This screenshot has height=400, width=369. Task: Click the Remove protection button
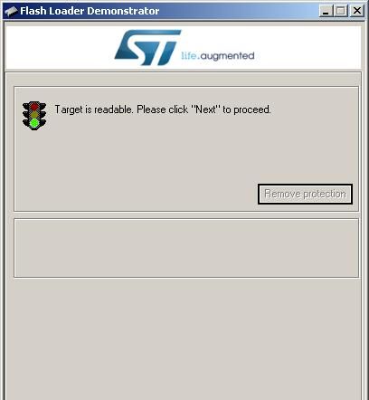[305, 194]
